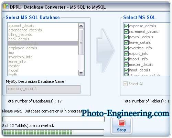Click the database list down arrow
172x138 pixels.
click(x=81, y=73)
